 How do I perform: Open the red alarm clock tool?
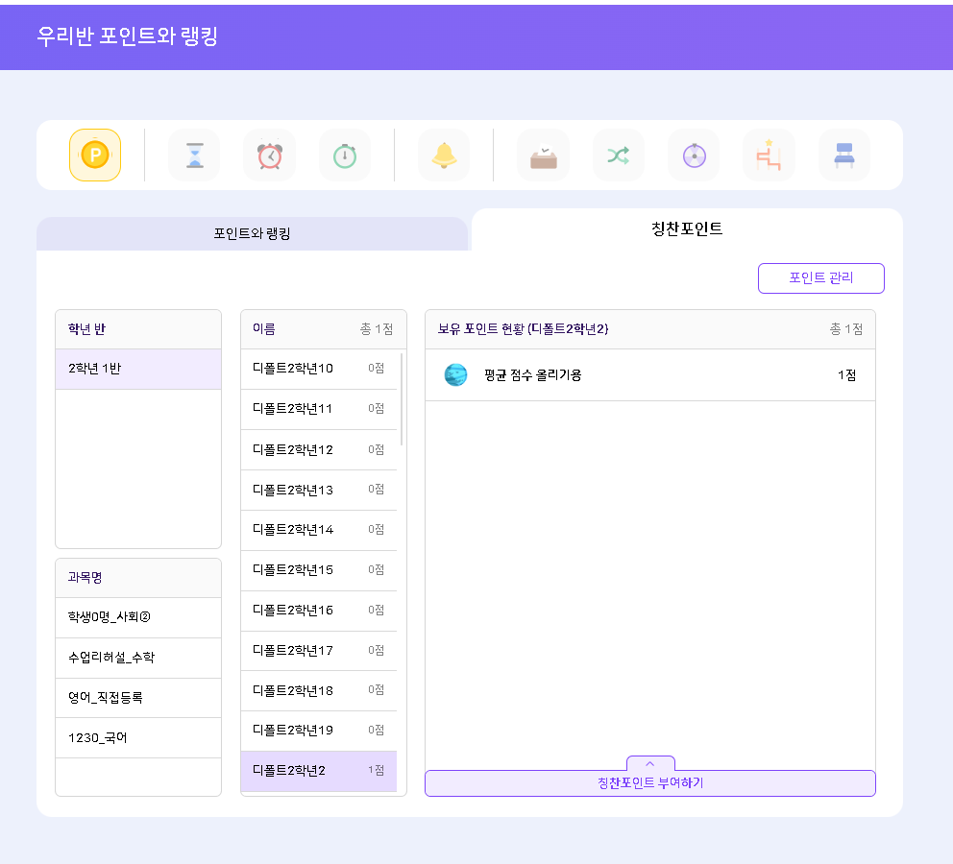click(269, 156)
